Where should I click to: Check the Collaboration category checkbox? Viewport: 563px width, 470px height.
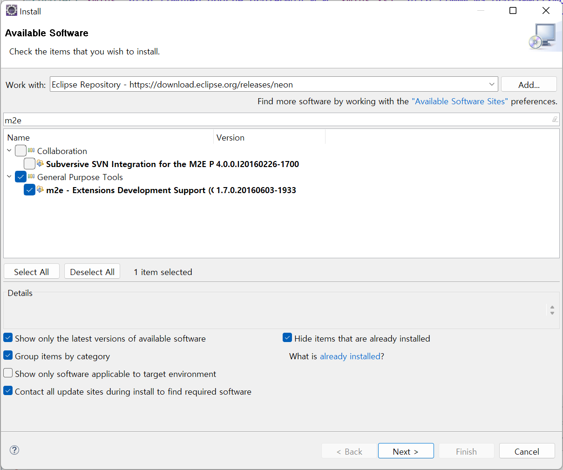point(20,150)
